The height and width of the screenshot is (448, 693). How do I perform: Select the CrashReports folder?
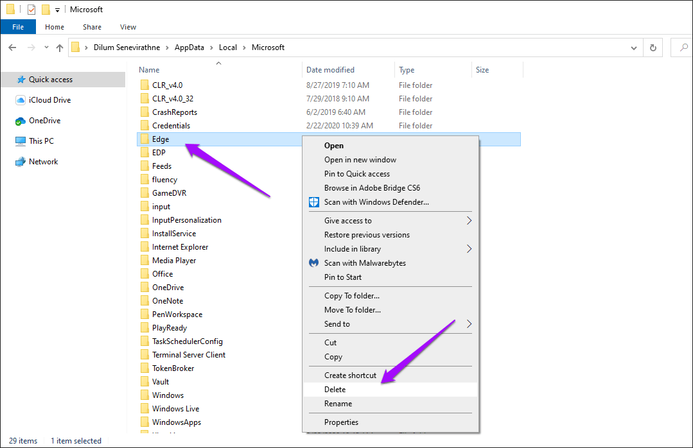(175, 112)
